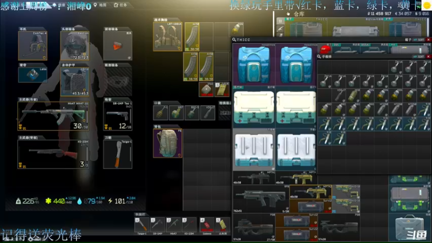Select the yellow bandage in the rig
432x243 pixels.
222,89
